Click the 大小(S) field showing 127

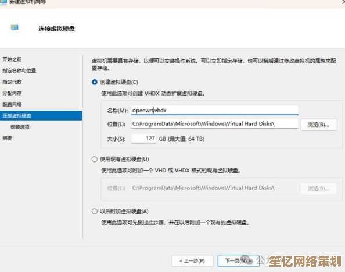tap(143, 139)
